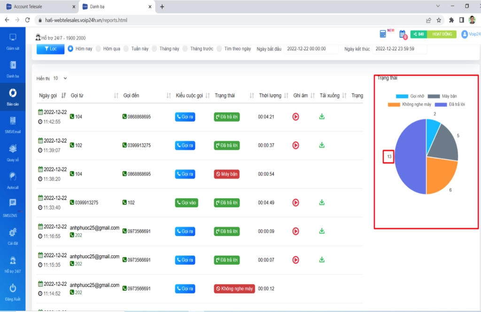Play recording of the 11:42:55 call
Screen dimensions: 481x312
[x=295, y=116]
